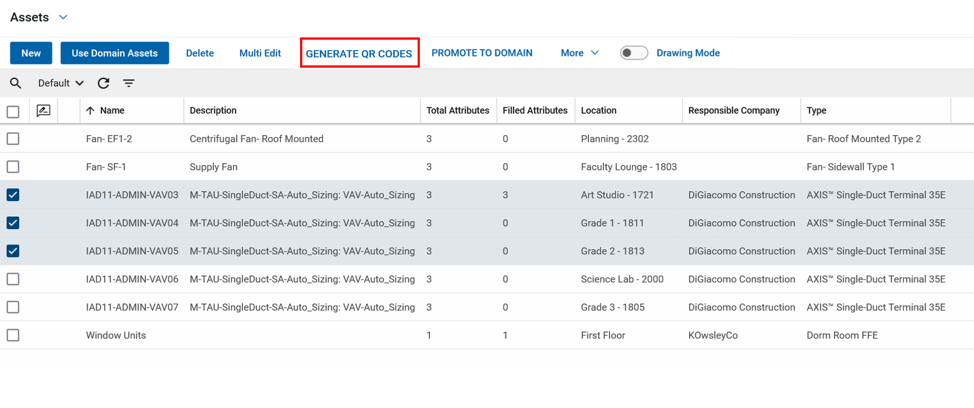Open Multi Edit for selected assets
The width and height of the screenshot is (974, 408).
pos(260,53)
